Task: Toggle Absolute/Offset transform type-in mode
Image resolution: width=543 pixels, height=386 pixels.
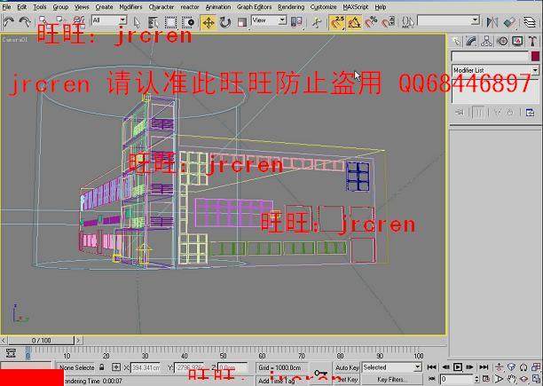Action: coord(116,366)
